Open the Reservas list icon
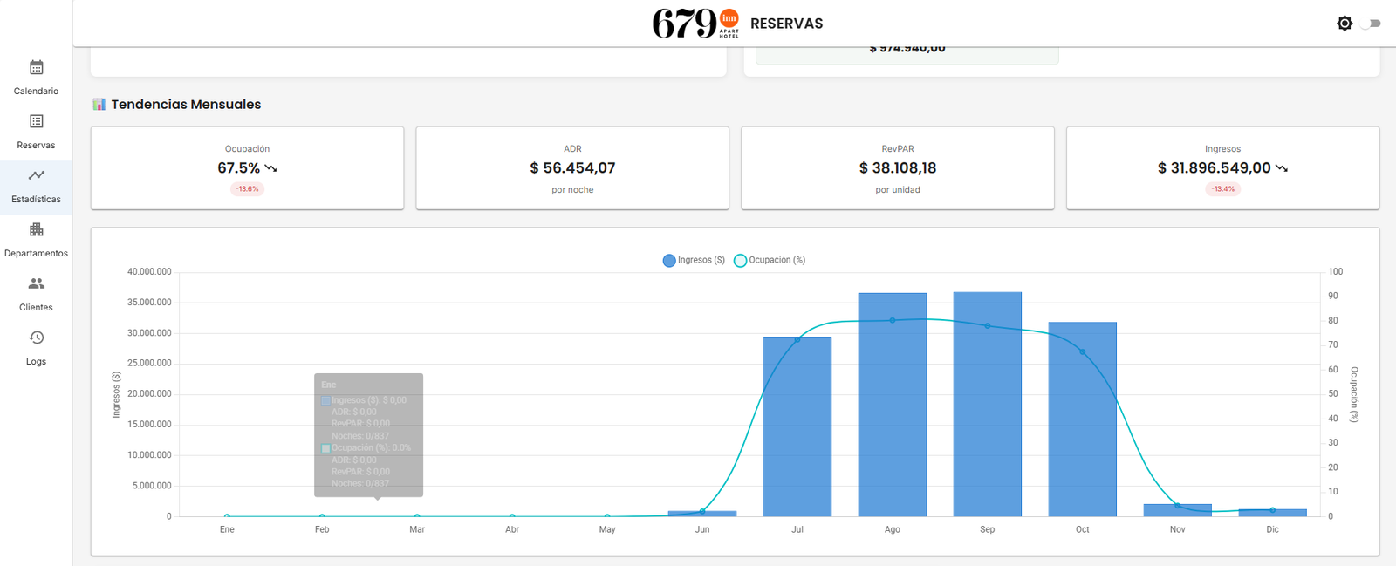Image resolution: width=1396 pixels, height=566 pixels. coord(36,122)
